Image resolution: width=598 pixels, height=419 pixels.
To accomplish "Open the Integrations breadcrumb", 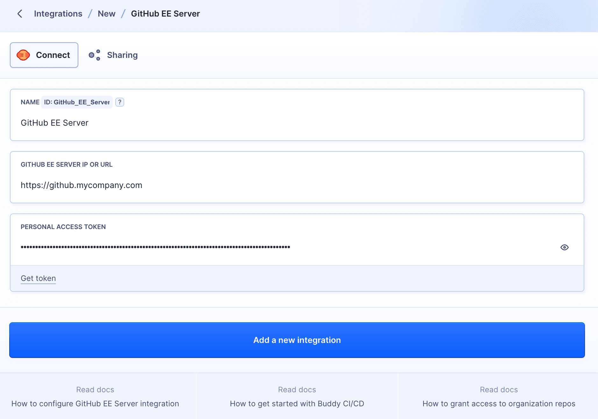I will click(58, 14).
